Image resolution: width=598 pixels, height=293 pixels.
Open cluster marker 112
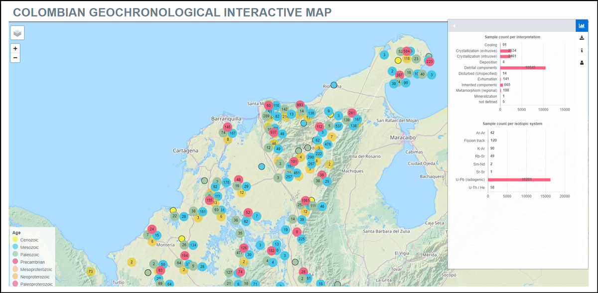click(319, 127)
